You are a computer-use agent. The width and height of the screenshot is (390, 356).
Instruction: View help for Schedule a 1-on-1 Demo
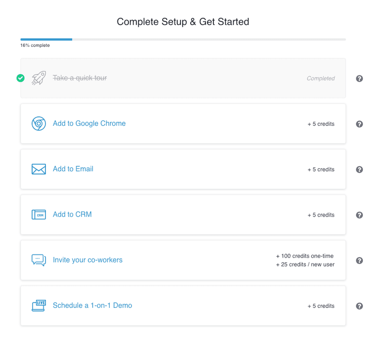(359, 306)
